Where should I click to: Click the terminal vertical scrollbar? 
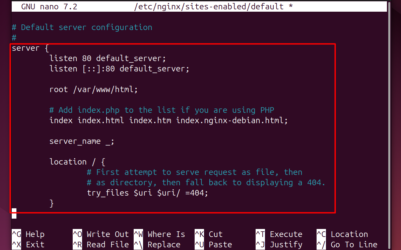(389, 125)
